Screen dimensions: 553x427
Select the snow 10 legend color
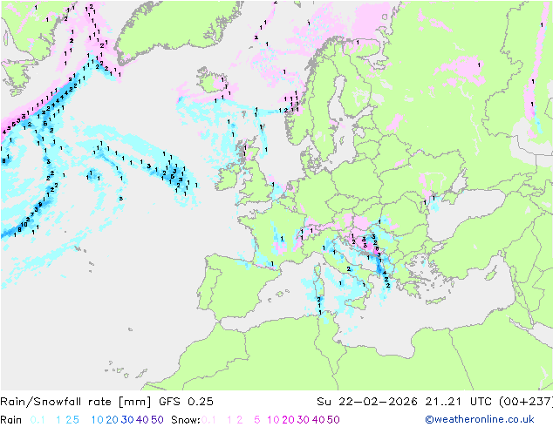(x=273, y=420)
